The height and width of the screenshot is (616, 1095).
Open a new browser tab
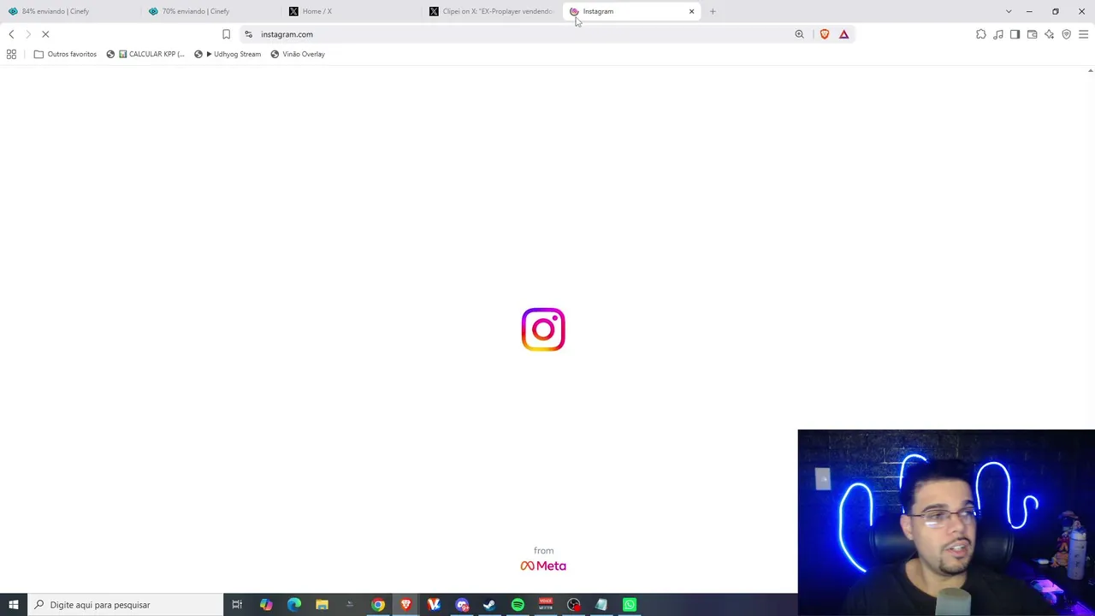(713, 11)
